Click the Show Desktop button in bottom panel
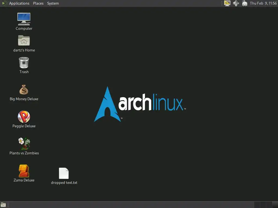The image size is (278, 208). click(x=3, y=205)
